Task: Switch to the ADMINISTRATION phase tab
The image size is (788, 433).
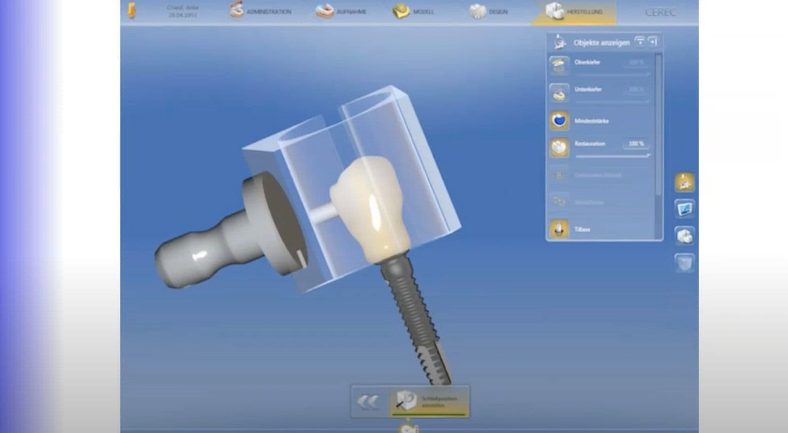Action: pyautogui.click(x=260, y=11)
